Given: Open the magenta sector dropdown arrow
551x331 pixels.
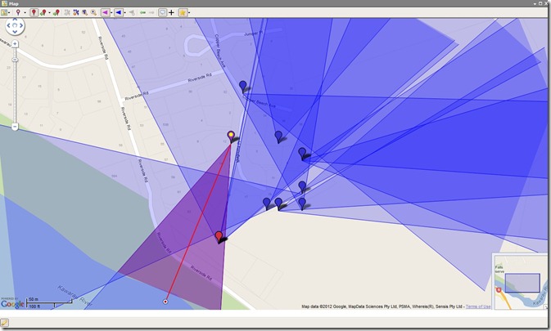Looking at the screenshot, I should pyautogui.click(x=111, y=12).
